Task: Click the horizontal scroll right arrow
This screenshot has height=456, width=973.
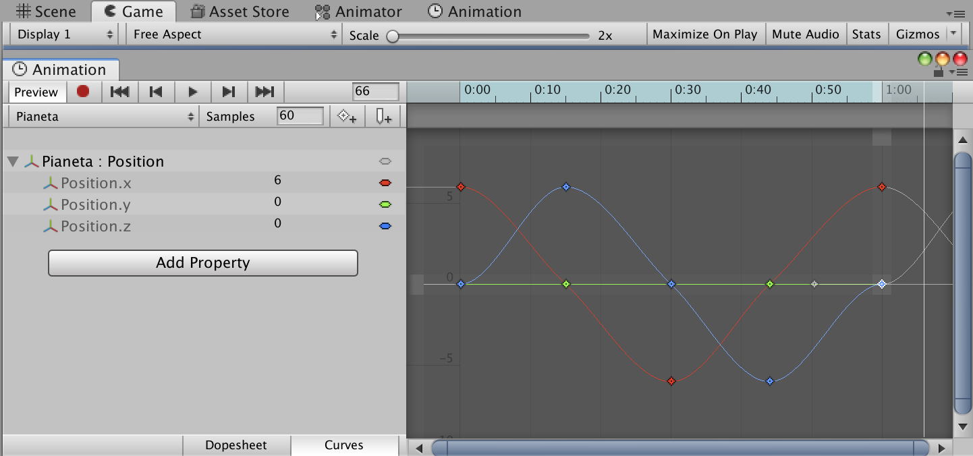Action: (x=941, y=448)
